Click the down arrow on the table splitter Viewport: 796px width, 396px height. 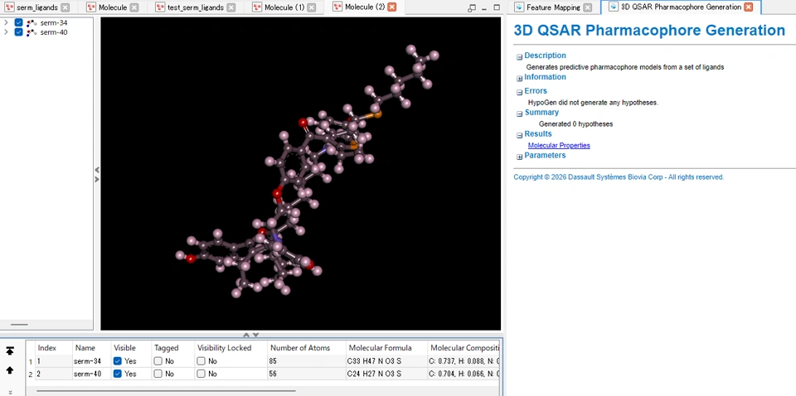tap(255, 336)
